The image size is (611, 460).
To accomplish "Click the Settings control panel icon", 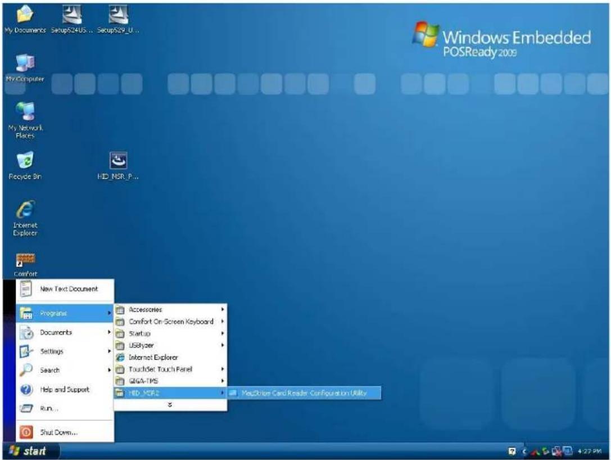I will 26,351.
